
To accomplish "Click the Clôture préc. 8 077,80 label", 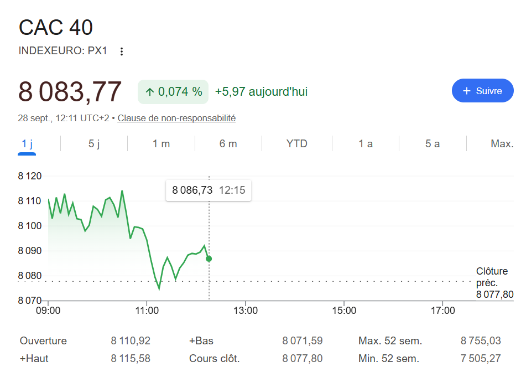I will click(x=494, y=282).
